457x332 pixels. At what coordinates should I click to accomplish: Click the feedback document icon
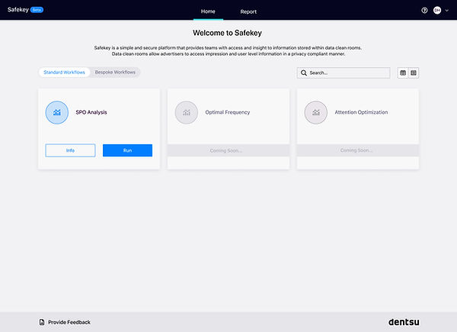tap(42, 322)
